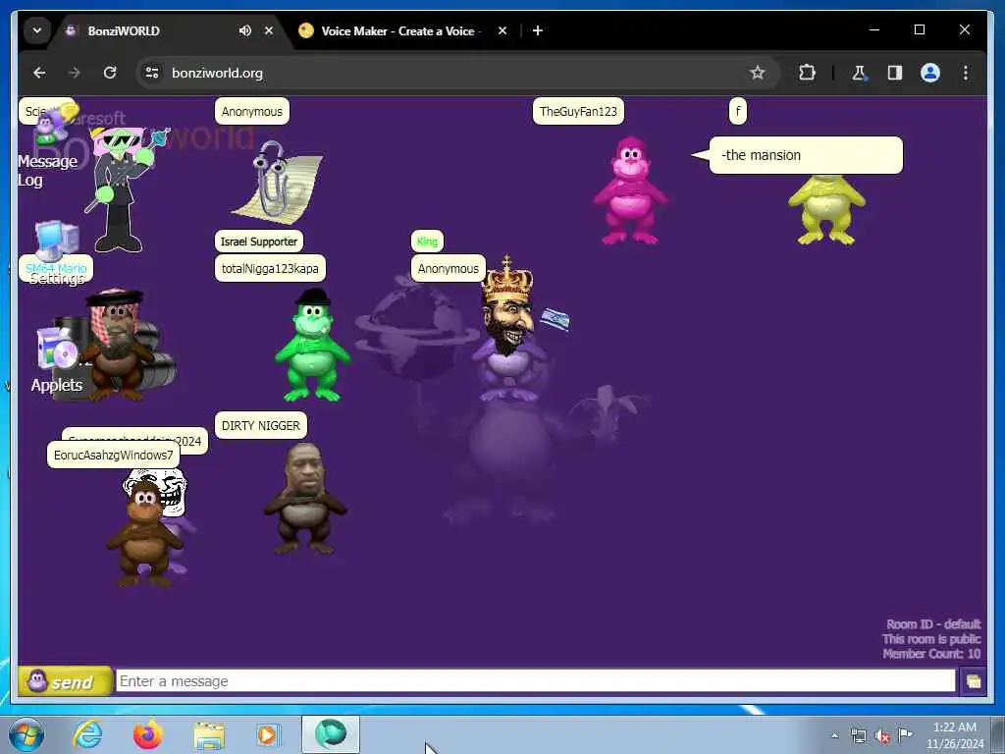Click the TheGuyFan123 name tag
The width and height of the screenshot is (1005, 754).
pyautogui.click(x=578, y=112)
